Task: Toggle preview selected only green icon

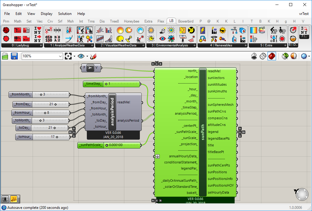Action: tap(285, 56)
